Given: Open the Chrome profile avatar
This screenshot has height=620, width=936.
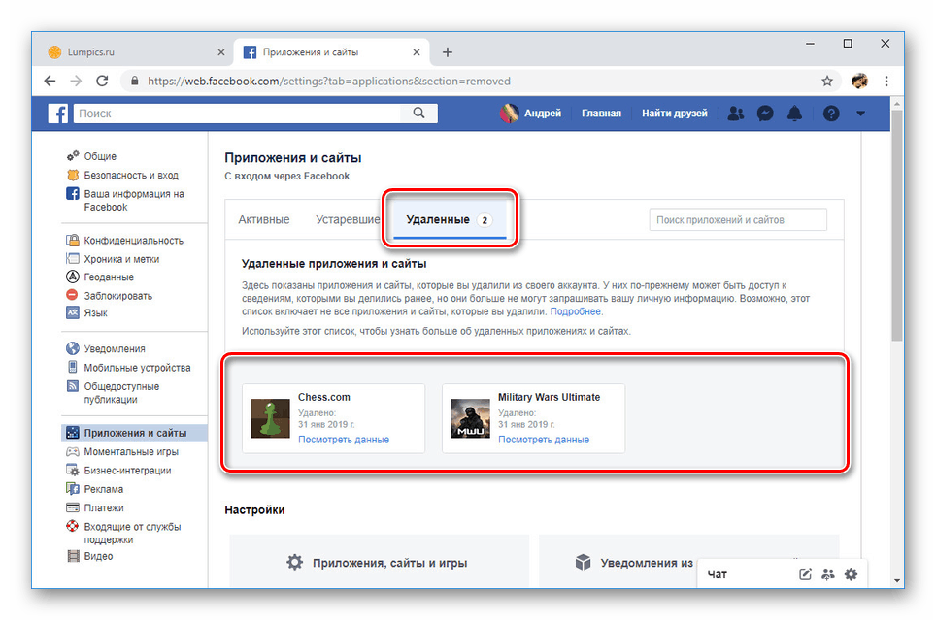Looking at the screenshot, I should point(859,82).
